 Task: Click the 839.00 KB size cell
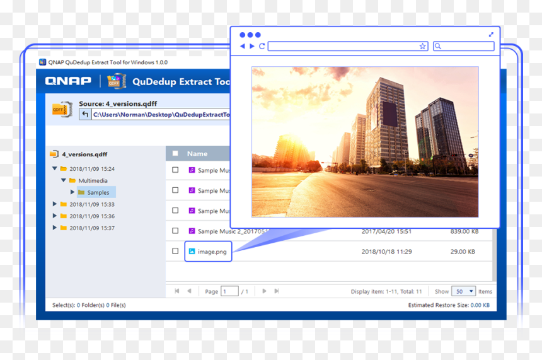point(464,231)
